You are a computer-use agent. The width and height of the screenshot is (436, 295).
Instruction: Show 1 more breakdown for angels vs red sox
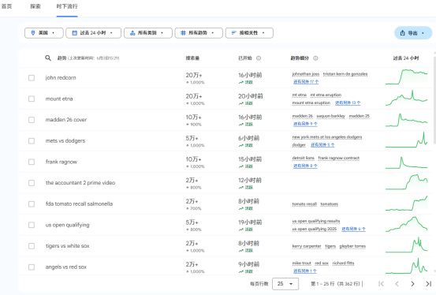tap(305, 271)
